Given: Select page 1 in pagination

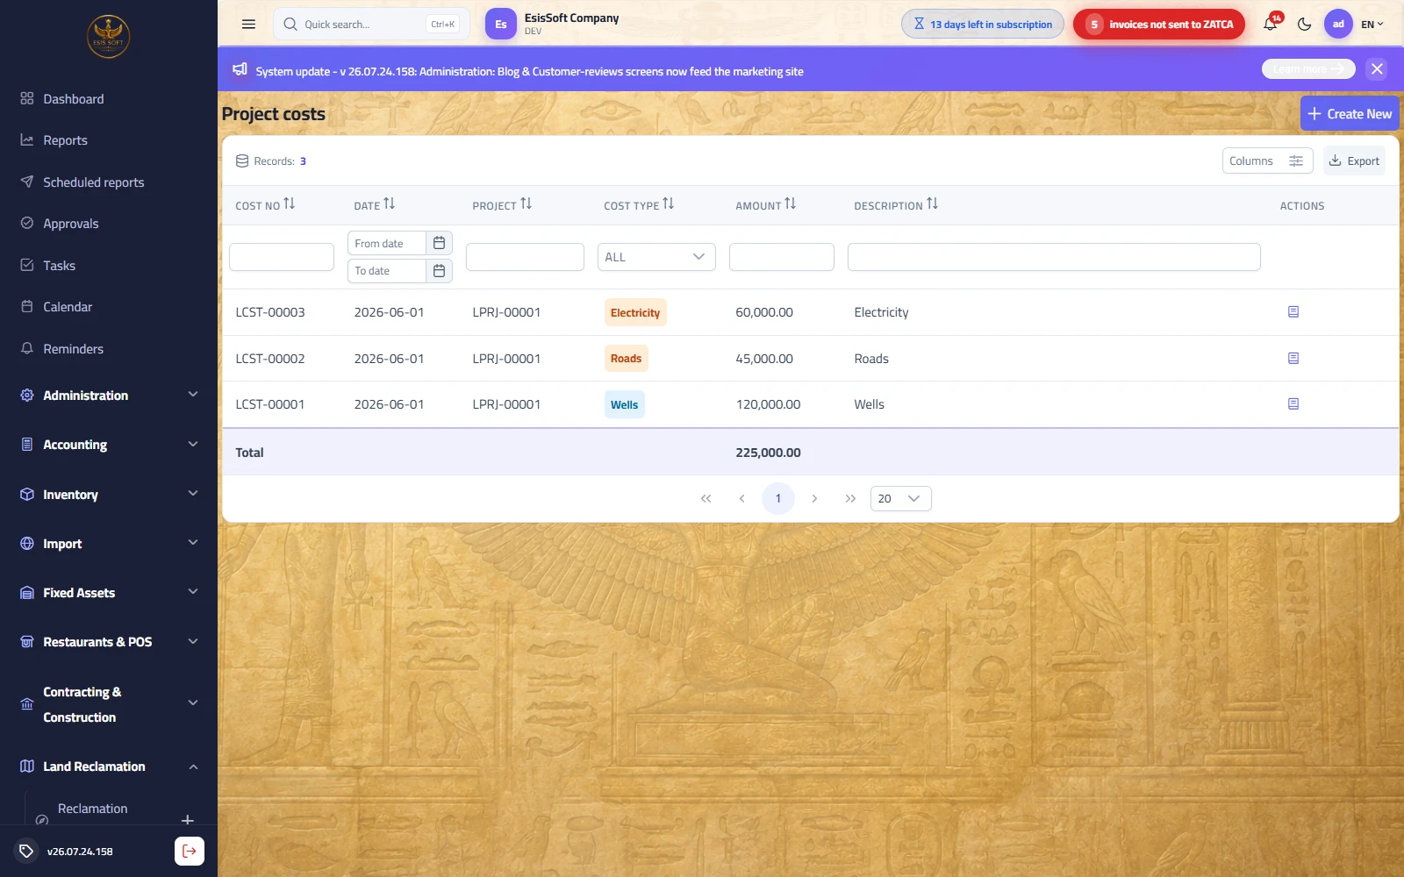Looking at the screenshot, I should pos(778,498).
